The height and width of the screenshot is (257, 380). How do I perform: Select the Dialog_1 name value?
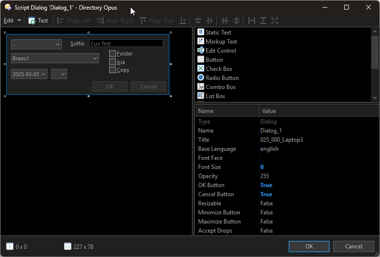(x=271, y=131)
